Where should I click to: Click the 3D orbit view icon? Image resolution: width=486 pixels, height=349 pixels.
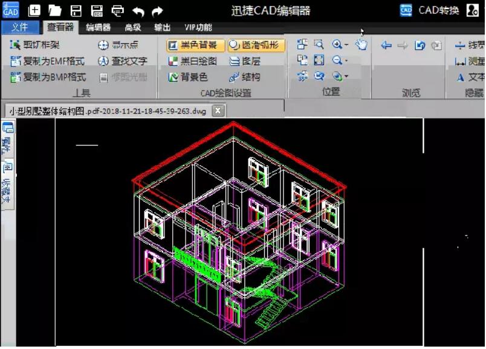click(337, 76)
